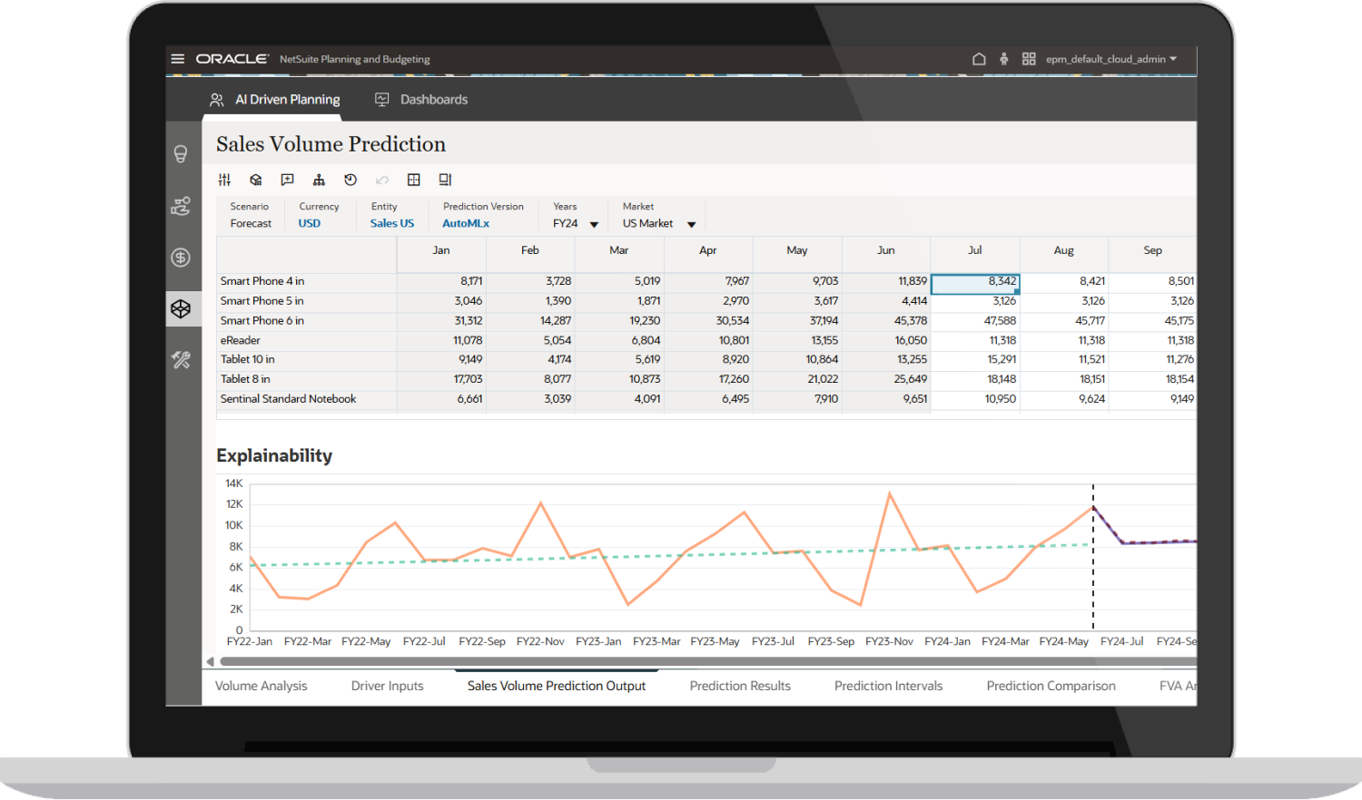
Task: Switch to AI Driven Planning tab
Action: point(275,100)
